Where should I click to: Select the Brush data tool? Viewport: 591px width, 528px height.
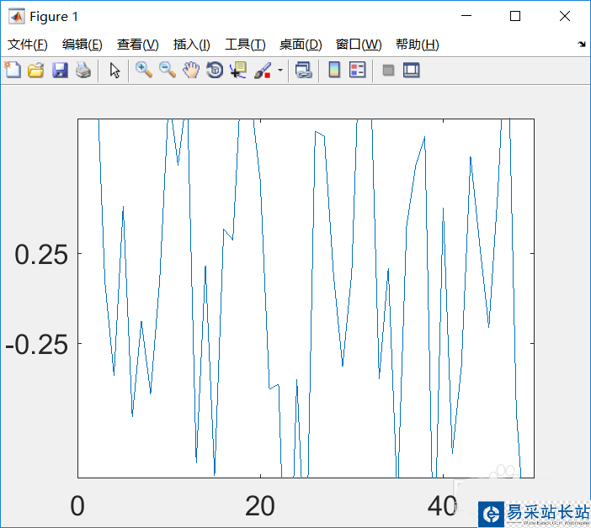point(263,71)
